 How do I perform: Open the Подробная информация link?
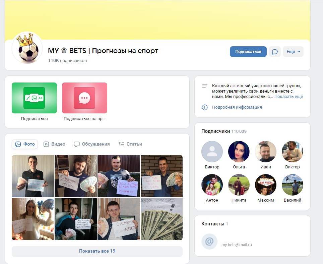pos(237,107)
